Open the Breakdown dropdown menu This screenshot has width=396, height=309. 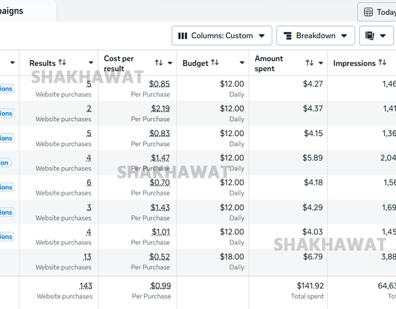pos(316,36)
